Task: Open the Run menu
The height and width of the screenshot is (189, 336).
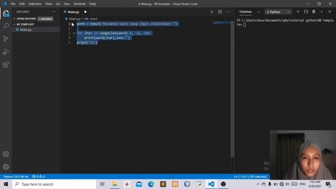Action: pyautogui.click(x=67, y=4)
